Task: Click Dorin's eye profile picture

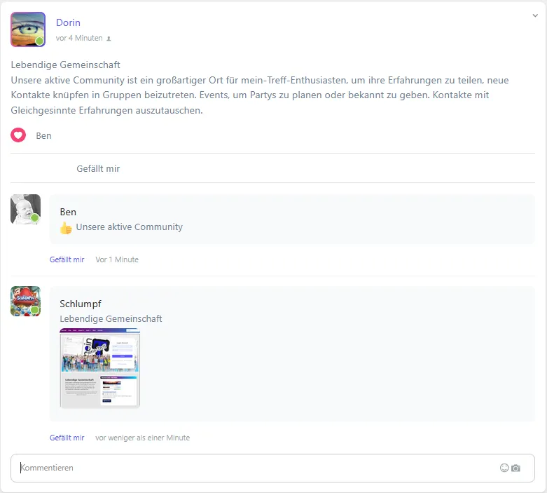Action: tap(28, 29)
